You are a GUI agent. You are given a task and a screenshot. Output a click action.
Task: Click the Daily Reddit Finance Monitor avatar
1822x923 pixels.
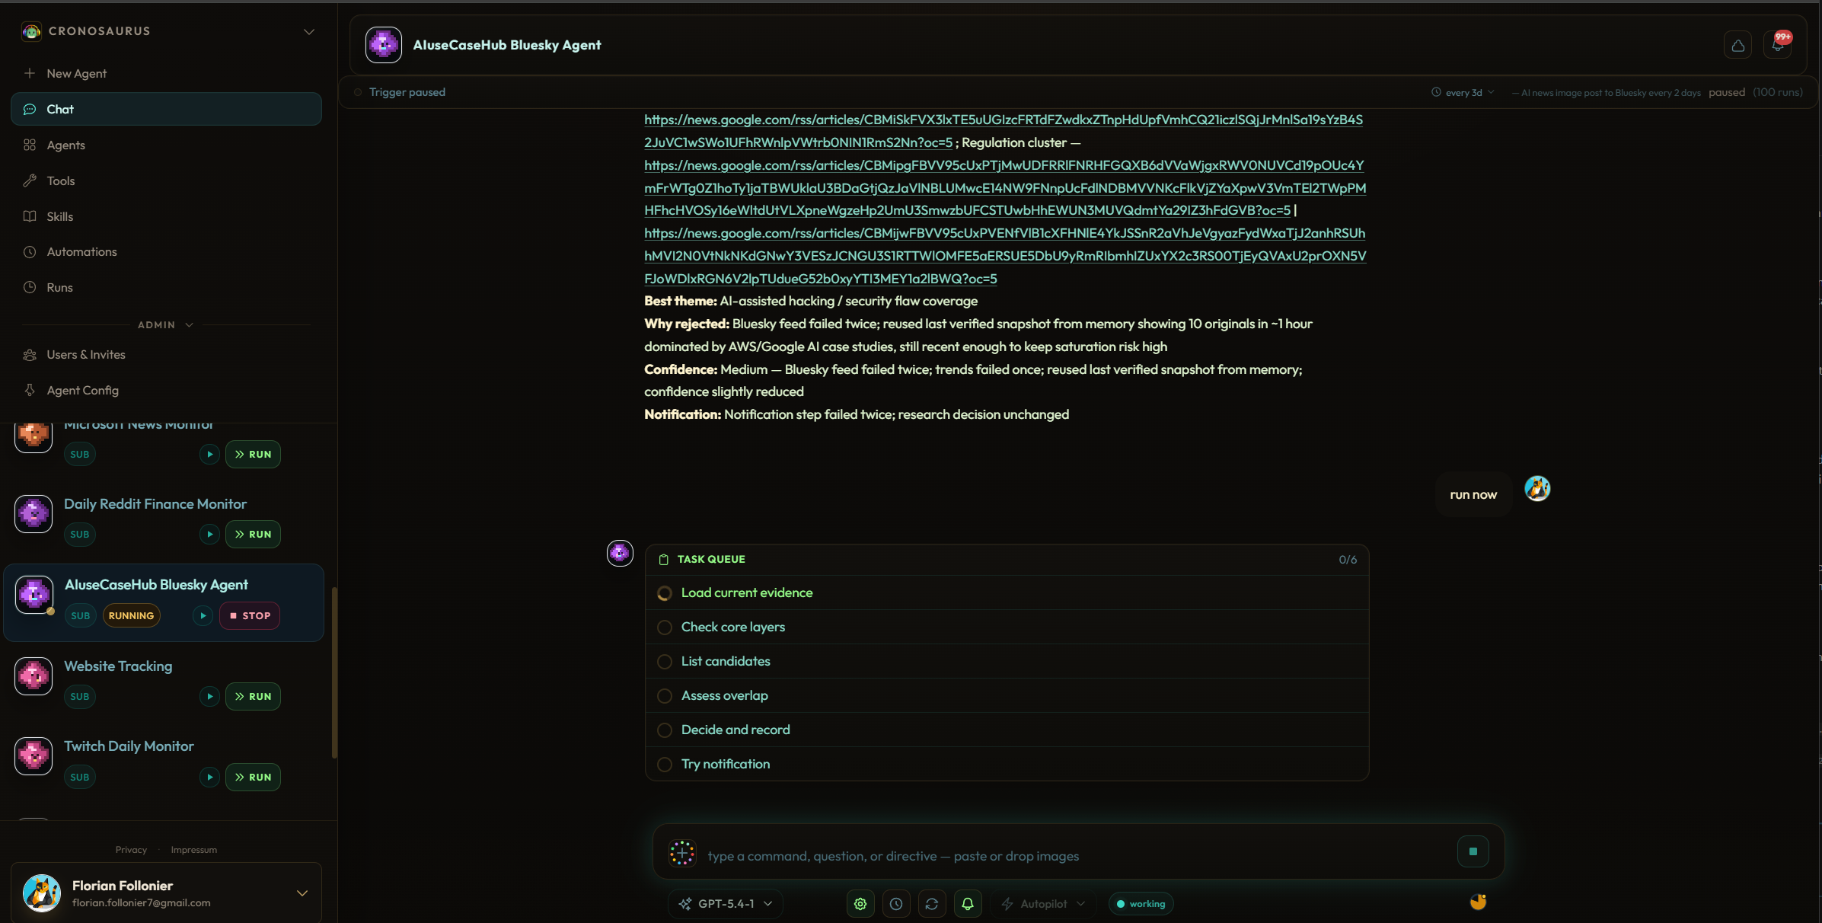tap(34, 514)
